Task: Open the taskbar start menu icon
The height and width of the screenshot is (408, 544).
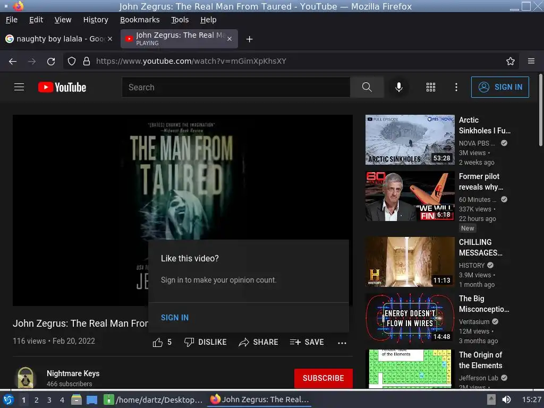Action: (x=8, y=399)
